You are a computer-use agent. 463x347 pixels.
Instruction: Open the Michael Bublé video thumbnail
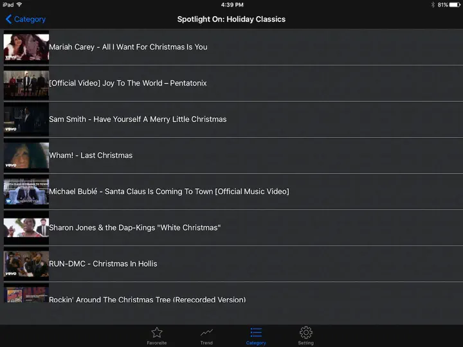(x=26, y=191)
